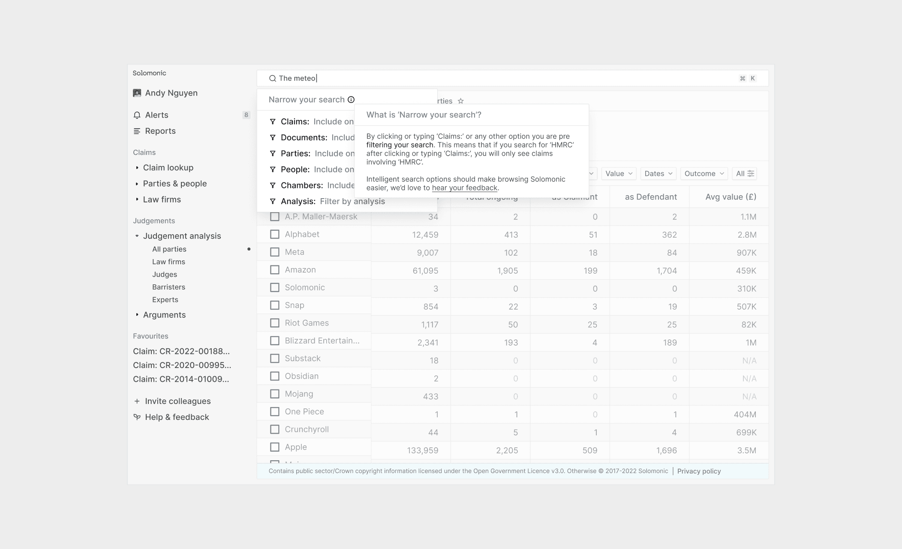Open the Value filter dropdown

(x=619, y=173)
